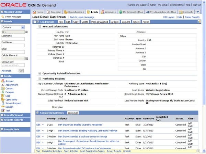Click the icon at right end of bottom navigation bar
Screen dimensions: 206x154
point(198,151)
